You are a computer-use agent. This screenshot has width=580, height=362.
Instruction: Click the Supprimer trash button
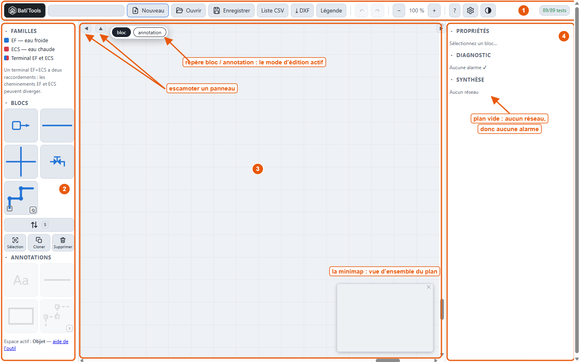pyautogui.click(x=63, y=243)
